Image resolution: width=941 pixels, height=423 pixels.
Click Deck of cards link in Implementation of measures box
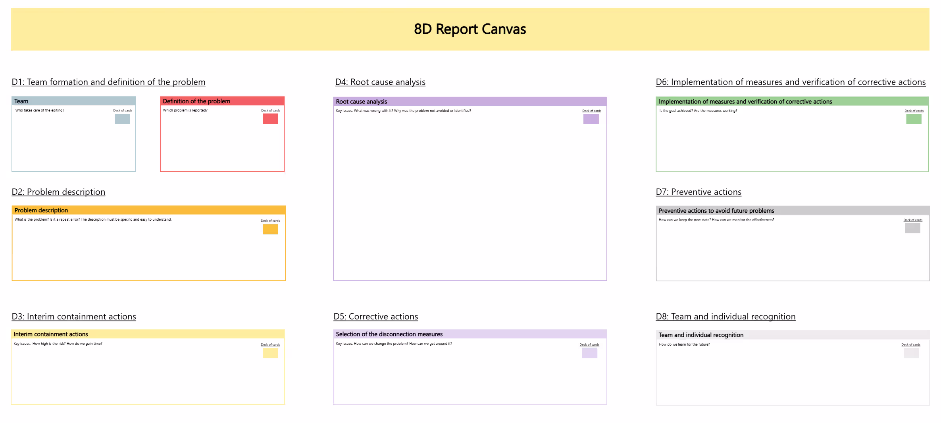(914, 111)
